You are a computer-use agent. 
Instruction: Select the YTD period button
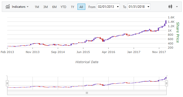click(x=63, y=7)
